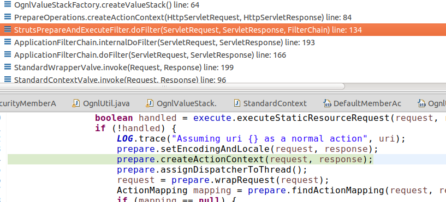
Task: Select StandardWrapperValve.invoke stack frame
Action: [124, 68]
